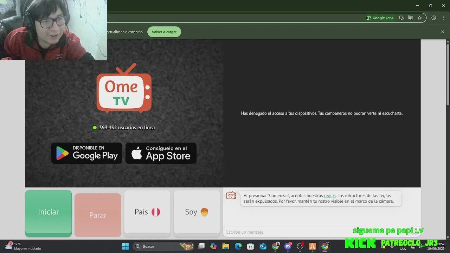Screen dimensions: 450x253
Task: Open the reglas link in chat
Action: point(330,196)
